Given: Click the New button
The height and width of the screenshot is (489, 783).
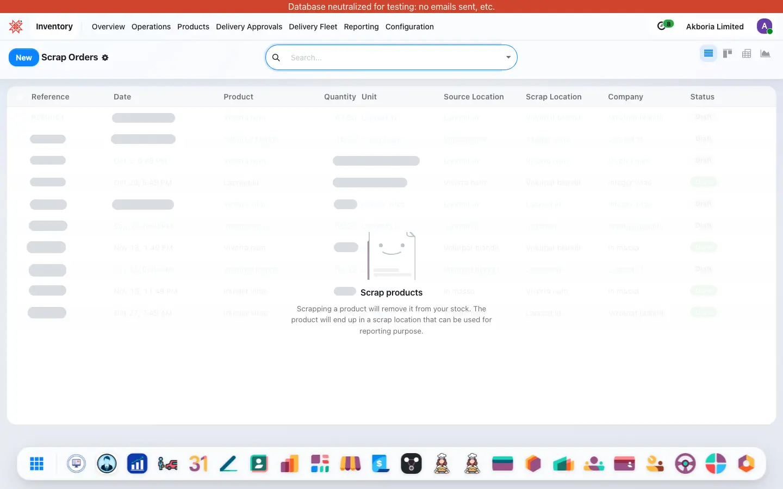Looking at the screenshot, I should 24,58.
